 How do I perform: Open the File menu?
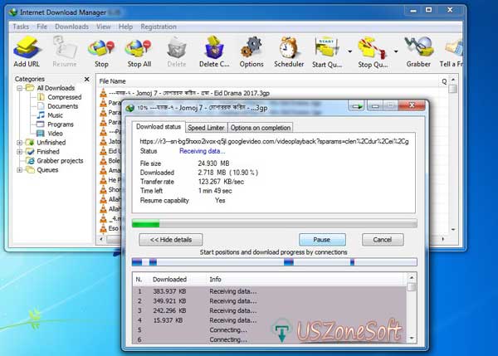[42, 27]
